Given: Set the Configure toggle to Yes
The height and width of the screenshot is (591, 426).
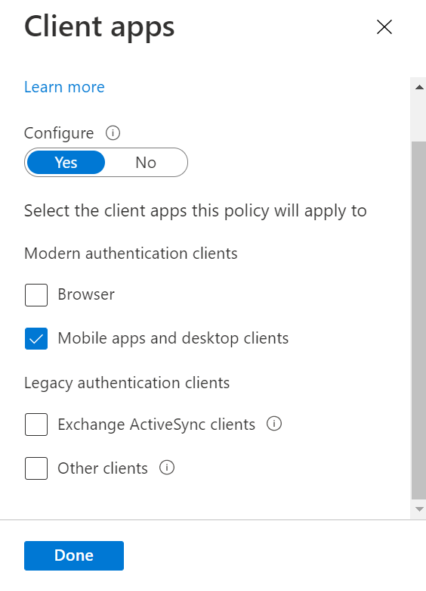Looking at the screenshot, I should [66, 163].
